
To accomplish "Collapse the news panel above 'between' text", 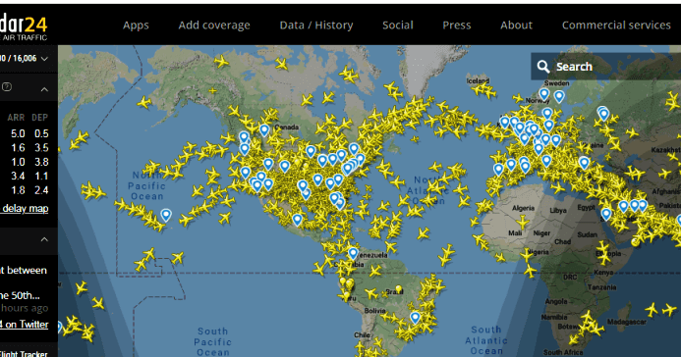I will (44, 239).
